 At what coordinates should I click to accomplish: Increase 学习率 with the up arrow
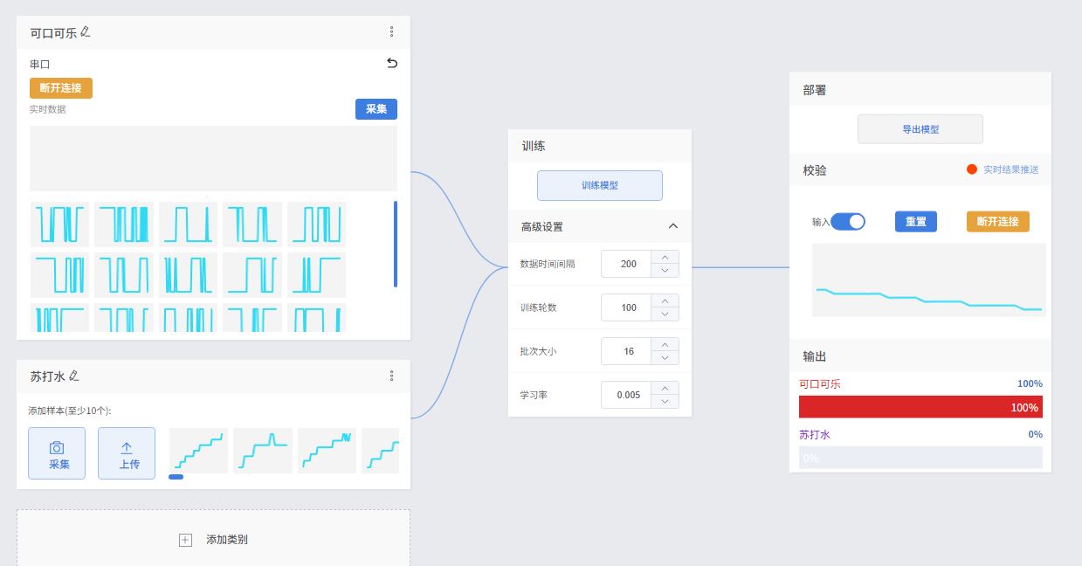[x=665, y=388]
